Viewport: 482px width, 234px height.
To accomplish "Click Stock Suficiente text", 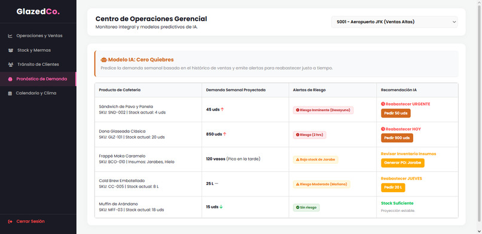I will tap(397, 204).
